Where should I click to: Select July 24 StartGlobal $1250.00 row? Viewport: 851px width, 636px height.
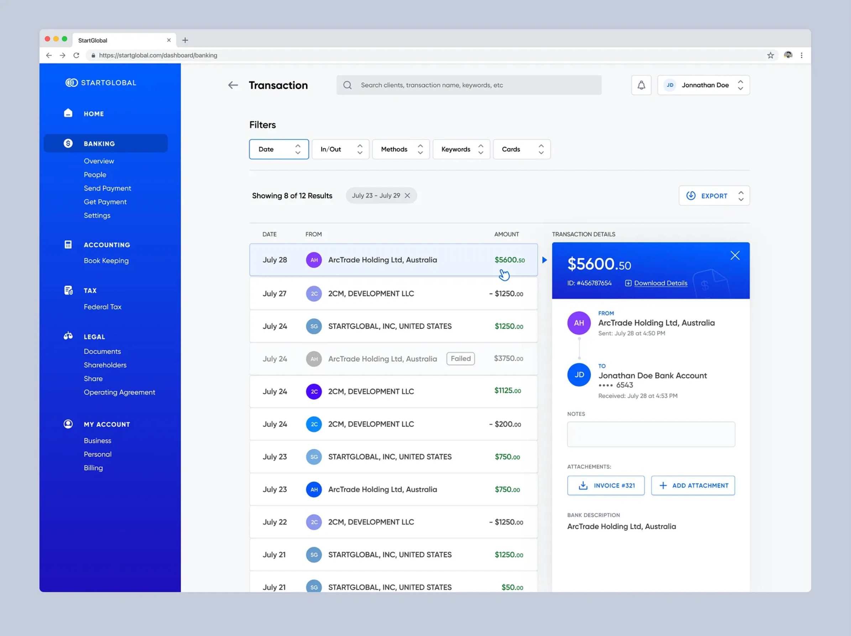point(393,326)
